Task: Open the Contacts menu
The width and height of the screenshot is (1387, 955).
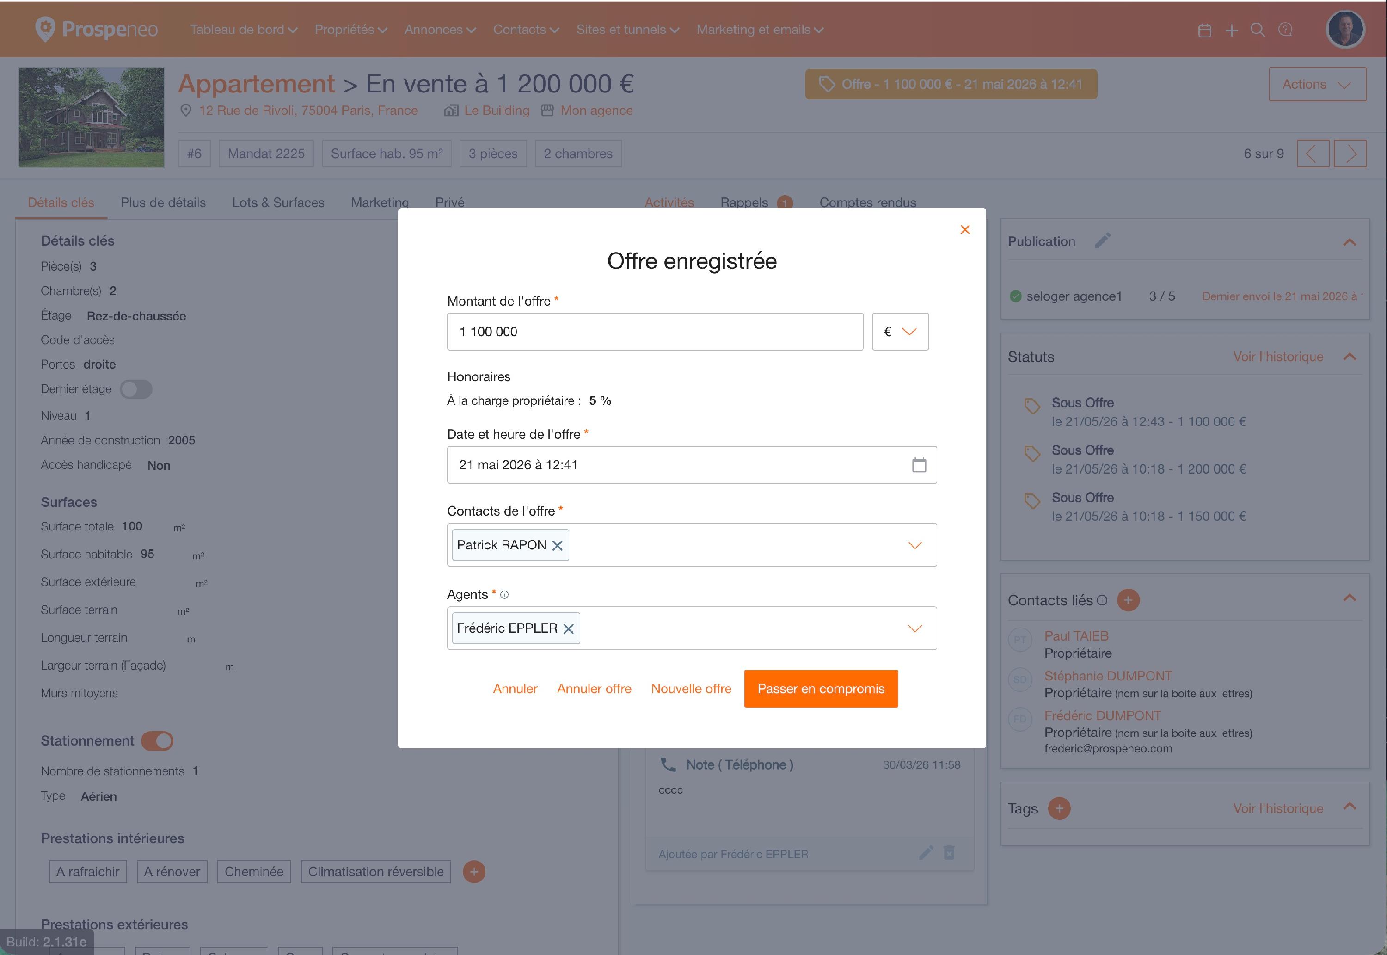Action: [x=526, y=29]
